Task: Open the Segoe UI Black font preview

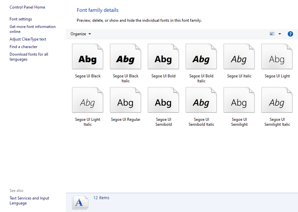Action: (88, 56)
